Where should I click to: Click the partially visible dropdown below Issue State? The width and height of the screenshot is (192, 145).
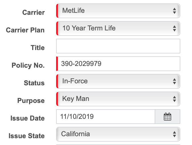click(118, 145)
